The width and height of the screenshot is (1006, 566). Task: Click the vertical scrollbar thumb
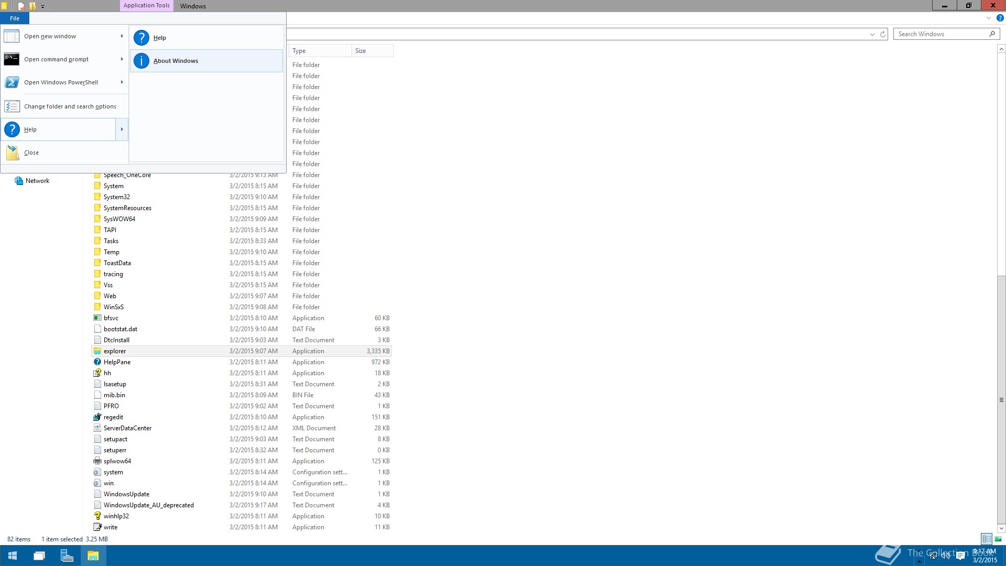(x=1001, y=399)
